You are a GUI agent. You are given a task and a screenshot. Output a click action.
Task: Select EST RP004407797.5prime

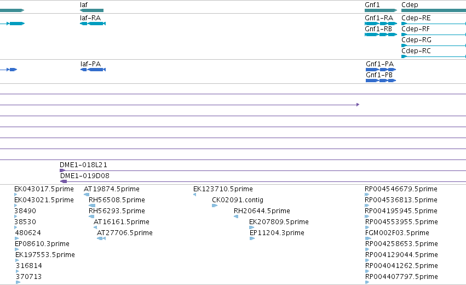401,277
